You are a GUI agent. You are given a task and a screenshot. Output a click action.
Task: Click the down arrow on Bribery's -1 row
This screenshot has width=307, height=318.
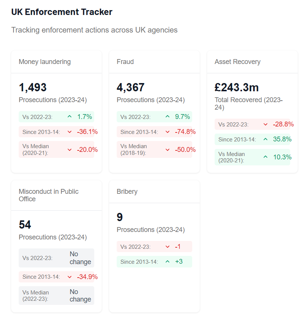pos(168,247)
